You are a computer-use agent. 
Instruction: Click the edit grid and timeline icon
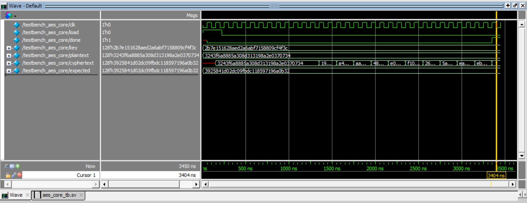[x=12, y=166]
